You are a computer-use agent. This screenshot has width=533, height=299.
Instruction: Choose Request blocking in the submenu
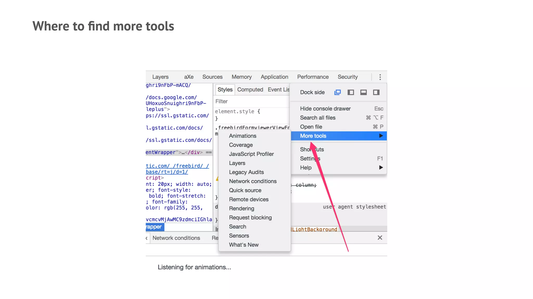(255, 218)
